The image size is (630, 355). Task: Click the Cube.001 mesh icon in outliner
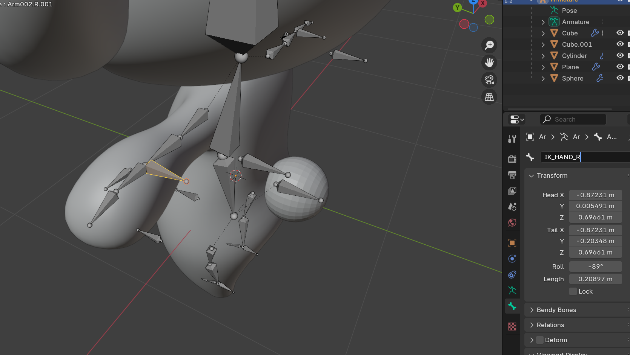[554, 44]
